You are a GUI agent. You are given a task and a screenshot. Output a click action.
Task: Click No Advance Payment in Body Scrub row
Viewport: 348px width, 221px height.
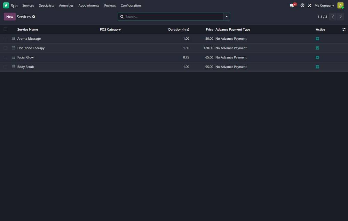231,67
